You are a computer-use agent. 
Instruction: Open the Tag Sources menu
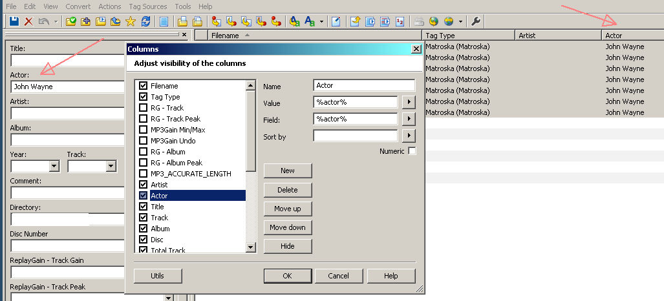pyautogui.click(x=148, y=6)
